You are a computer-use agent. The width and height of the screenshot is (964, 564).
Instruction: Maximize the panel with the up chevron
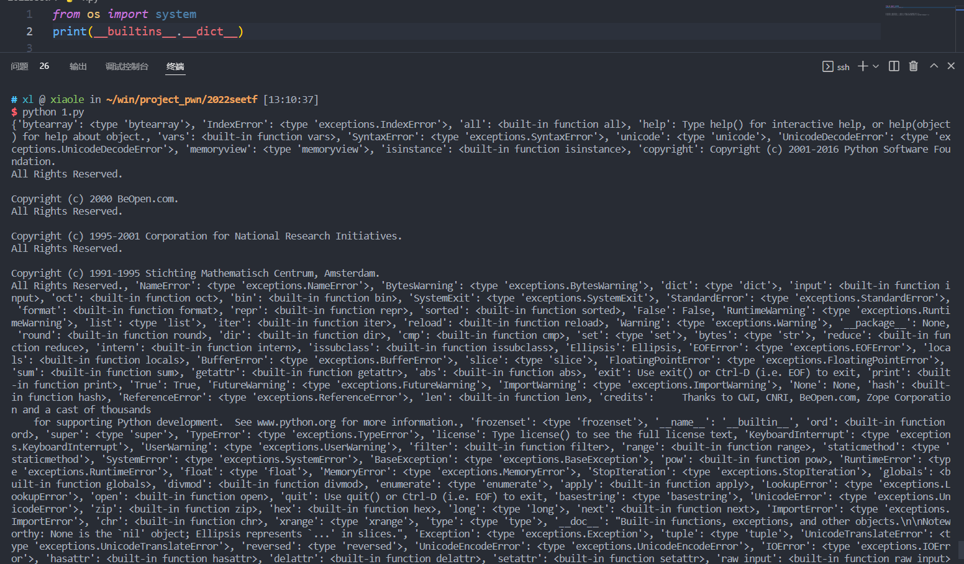click(934, 66)
